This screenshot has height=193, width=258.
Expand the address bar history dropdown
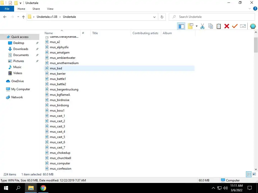tap(154, 17)
